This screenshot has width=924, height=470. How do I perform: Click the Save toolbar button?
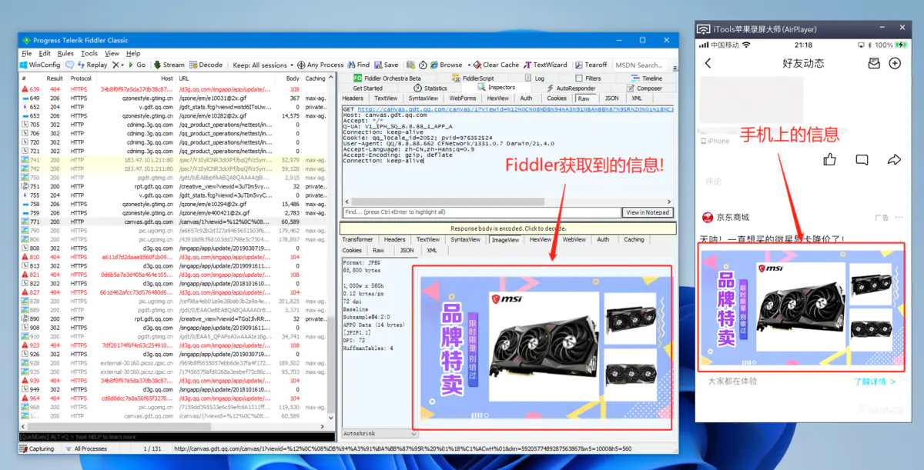(387, 65)
